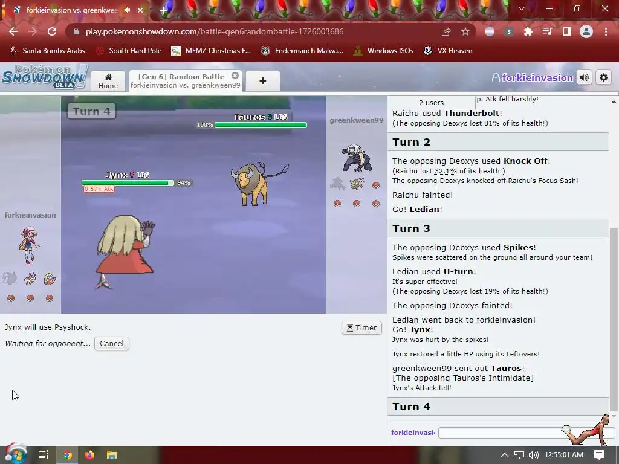This screenshot has width=619, height=464.
Task: Click the Jynx HP bar
Action: pos(128,182)
